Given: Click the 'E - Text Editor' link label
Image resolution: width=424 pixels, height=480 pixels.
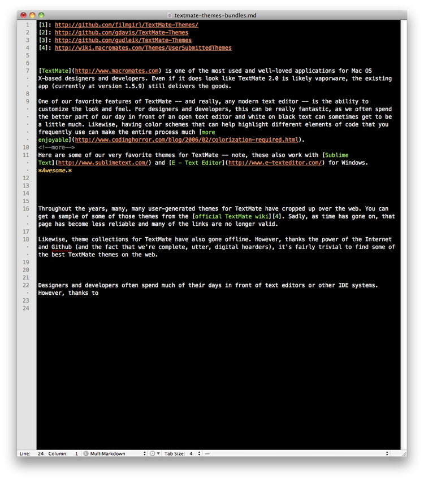Looking at the screenshot, I should click(x=196, y=163).
